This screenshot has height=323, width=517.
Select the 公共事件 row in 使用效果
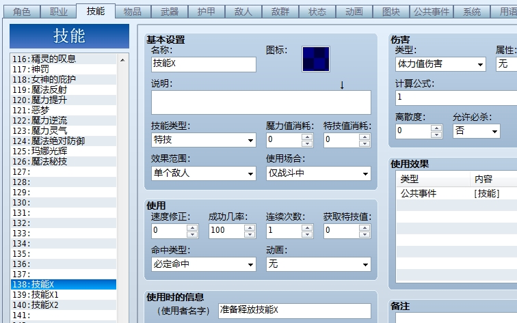point(456,193)
